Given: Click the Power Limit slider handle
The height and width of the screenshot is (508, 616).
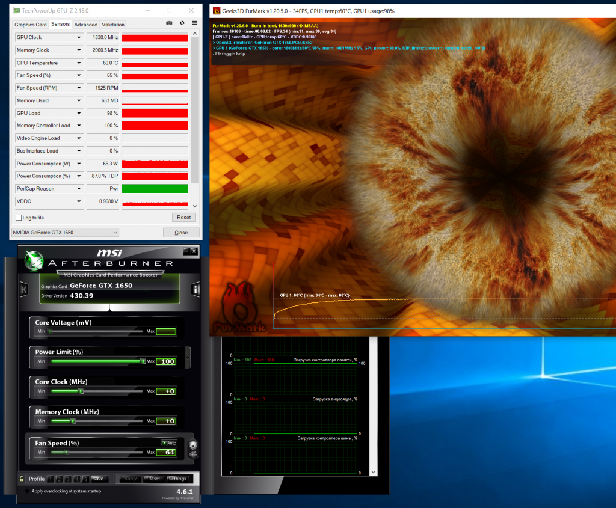Looking at the screenshot, I should click(143, 361).
